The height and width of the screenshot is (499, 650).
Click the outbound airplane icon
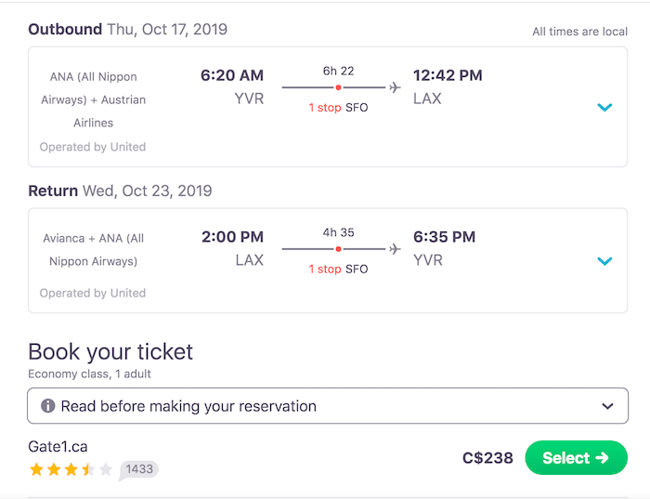point(395,87)
